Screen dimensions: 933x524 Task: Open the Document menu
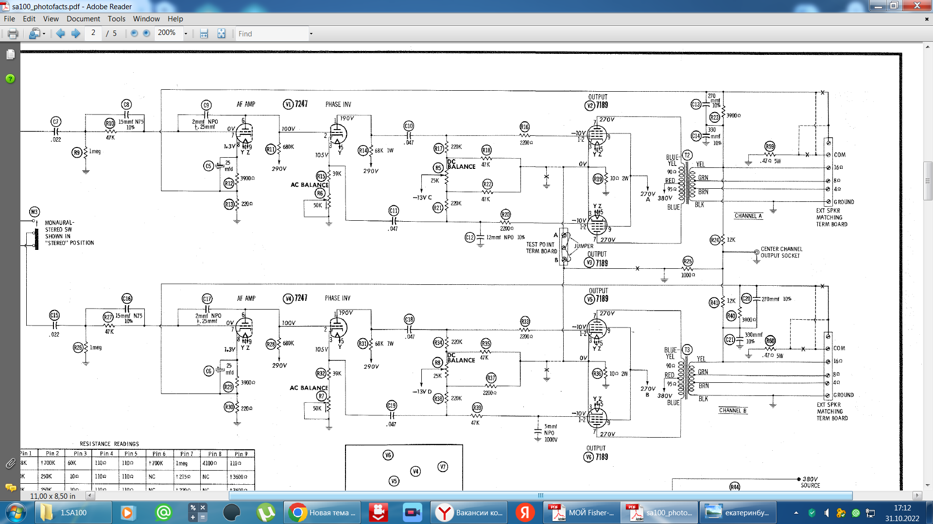tap(83, 19)
